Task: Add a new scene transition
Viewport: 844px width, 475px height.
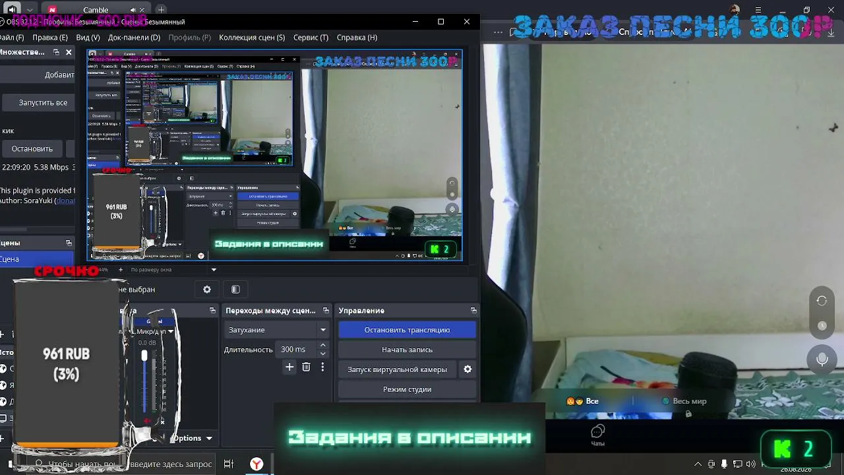Action: click(x=289, y=367)
